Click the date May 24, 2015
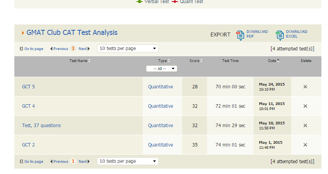 pos(272,84)
